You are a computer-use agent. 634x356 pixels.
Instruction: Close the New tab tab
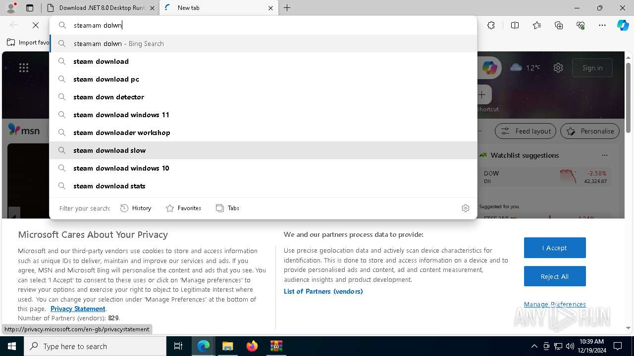pos(270,8)
